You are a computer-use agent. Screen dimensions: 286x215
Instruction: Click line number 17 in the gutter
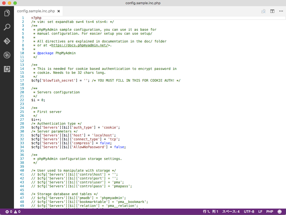[22, 81]
